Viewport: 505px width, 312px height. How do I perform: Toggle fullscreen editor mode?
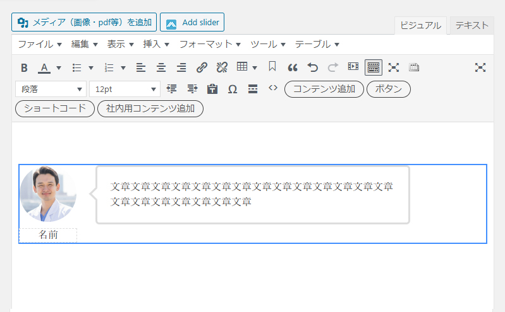pyautogui.click(x=394, y=67)
